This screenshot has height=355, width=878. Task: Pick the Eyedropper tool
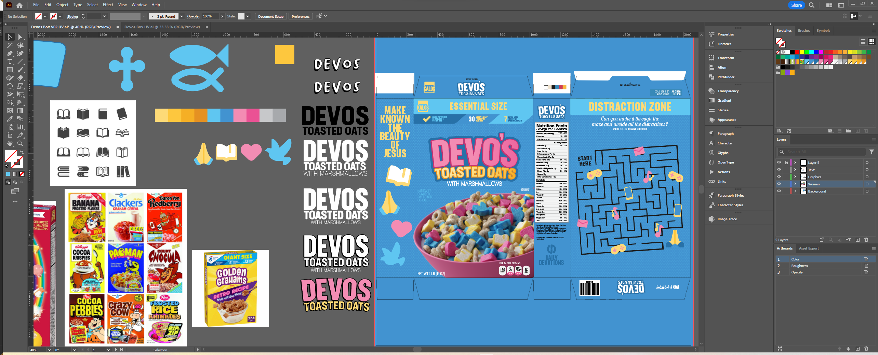tap(10, 119)
